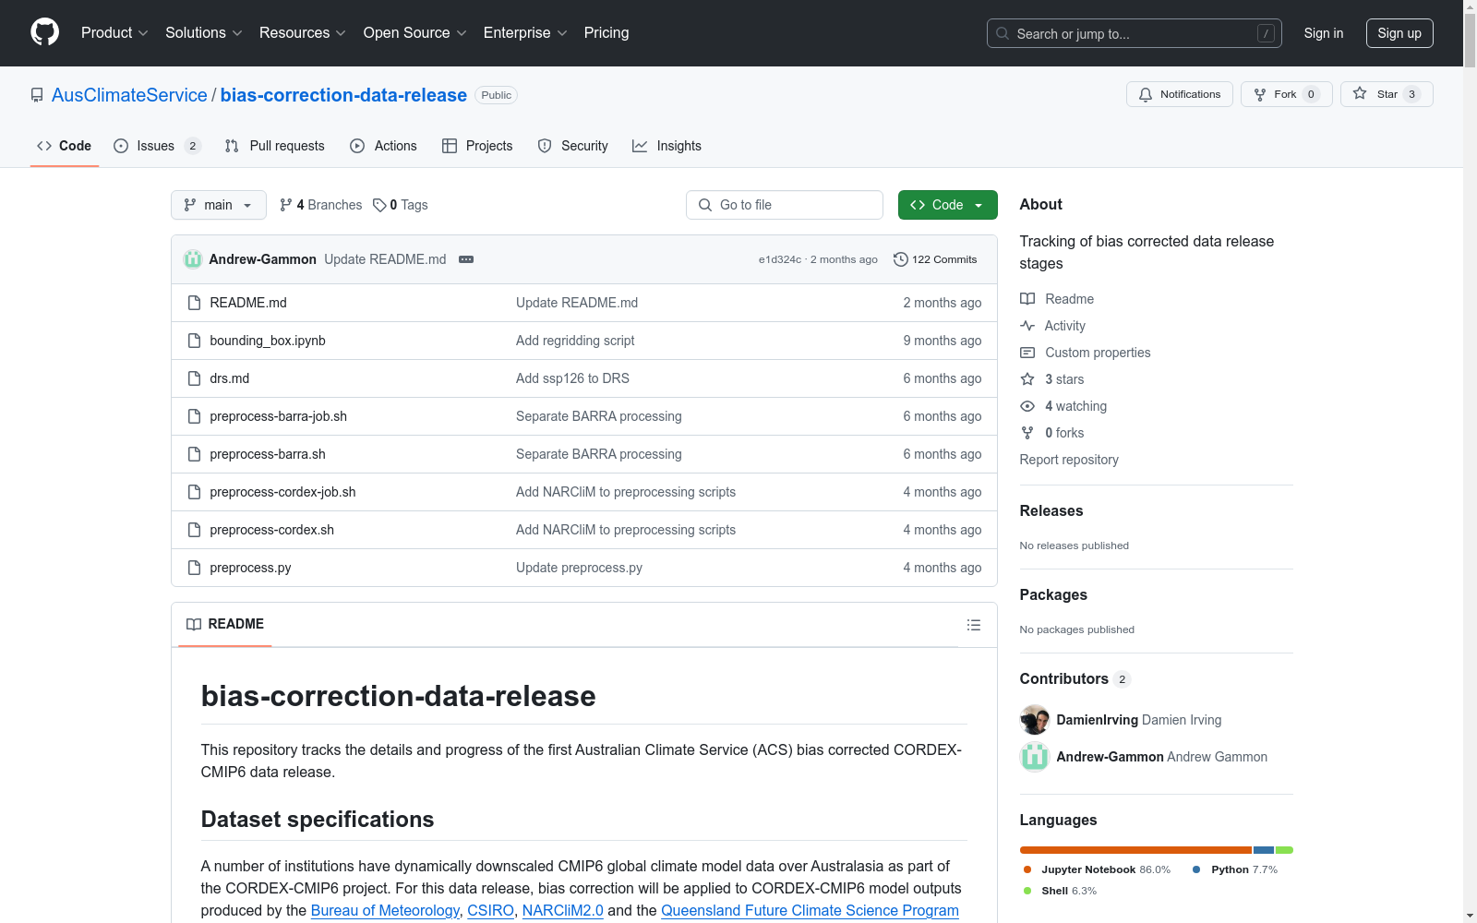Focus the Search or jump to field
Viewport: 1477px width, 923px height.
tap(1134, 33)
